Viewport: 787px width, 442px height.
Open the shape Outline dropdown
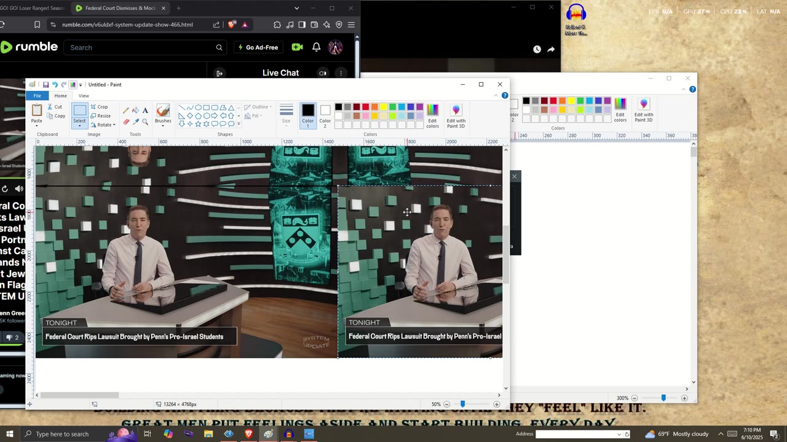click(257, 107)
